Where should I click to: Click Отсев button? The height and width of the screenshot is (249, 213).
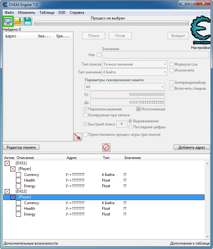(x=120, y=35)
